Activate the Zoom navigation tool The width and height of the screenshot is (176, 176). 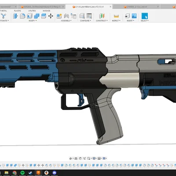[x=84, y=158]
